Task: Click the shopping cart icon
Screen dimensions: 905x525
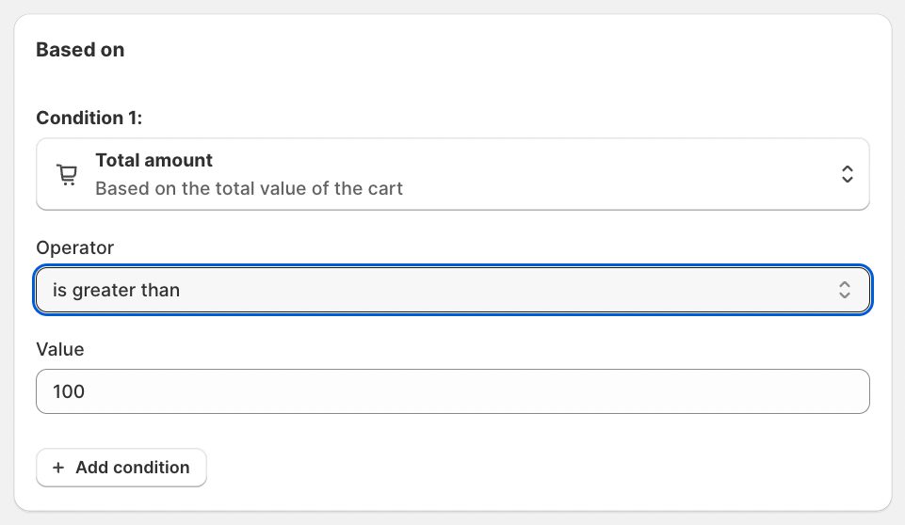Action: (x=66, y=175)
